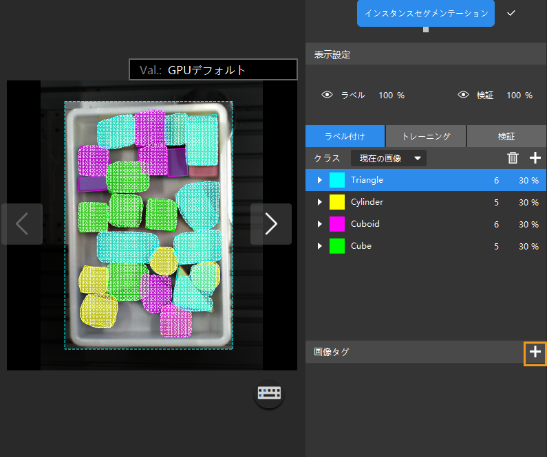Click the trash icon to delete class
This screenshot has width=547, height=457.
(x=513, y=158)
